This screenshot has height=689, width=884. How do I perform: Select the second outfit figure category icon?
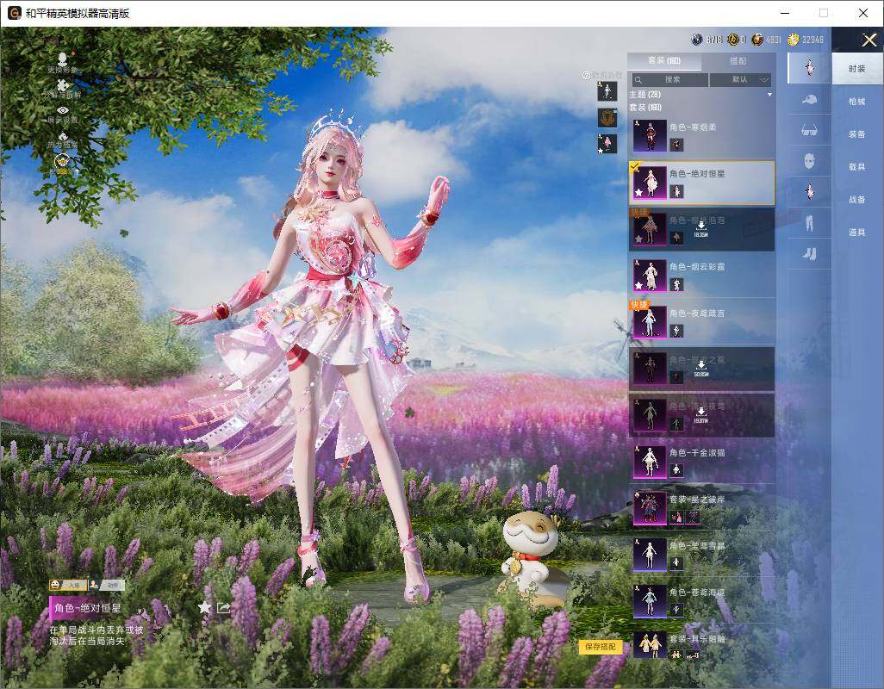809,191
